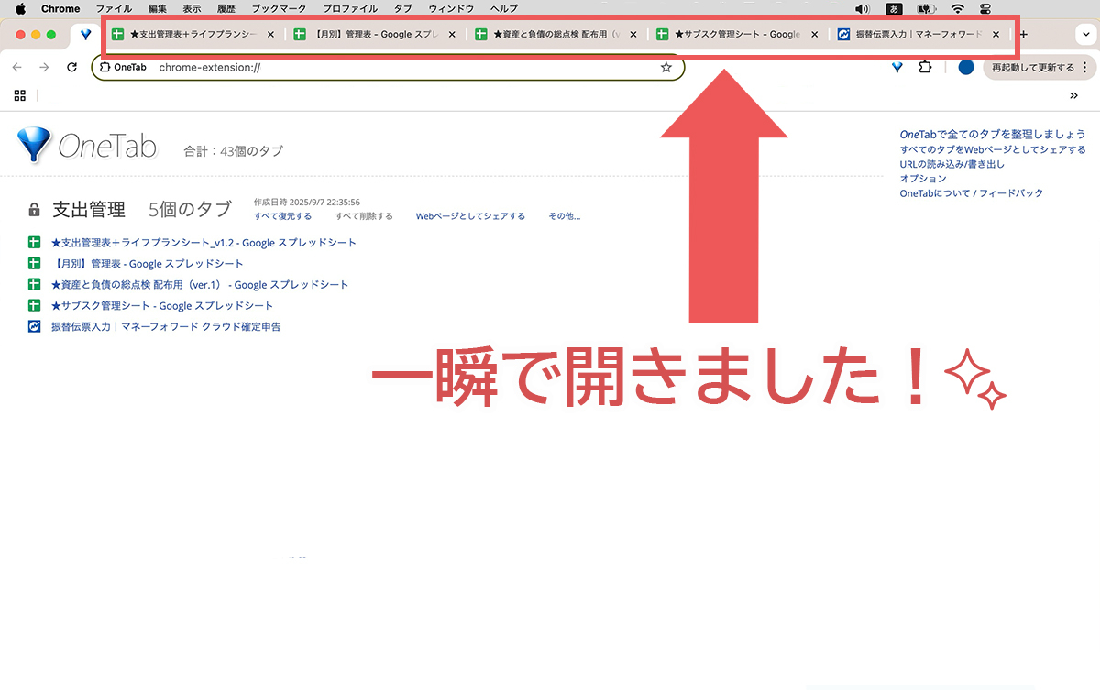The image size is (1100, 690).
Task: Open the apps grid in bookmarks bar
Action: pos(20,95)
